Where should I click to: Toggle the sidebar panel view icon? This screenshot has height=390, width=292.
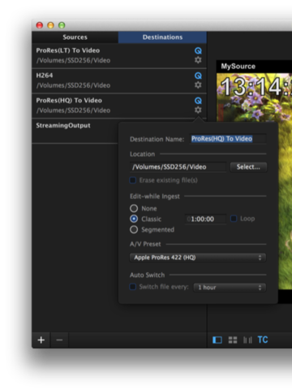click(217, 340)
